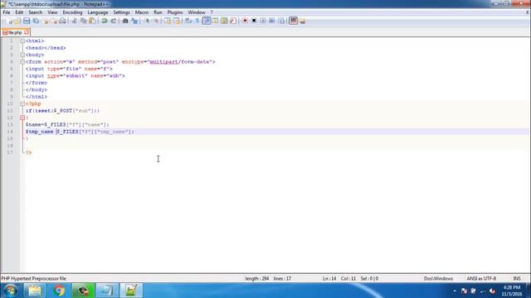Toggle INS insert mode in status bar

click(x=517, y=279)
